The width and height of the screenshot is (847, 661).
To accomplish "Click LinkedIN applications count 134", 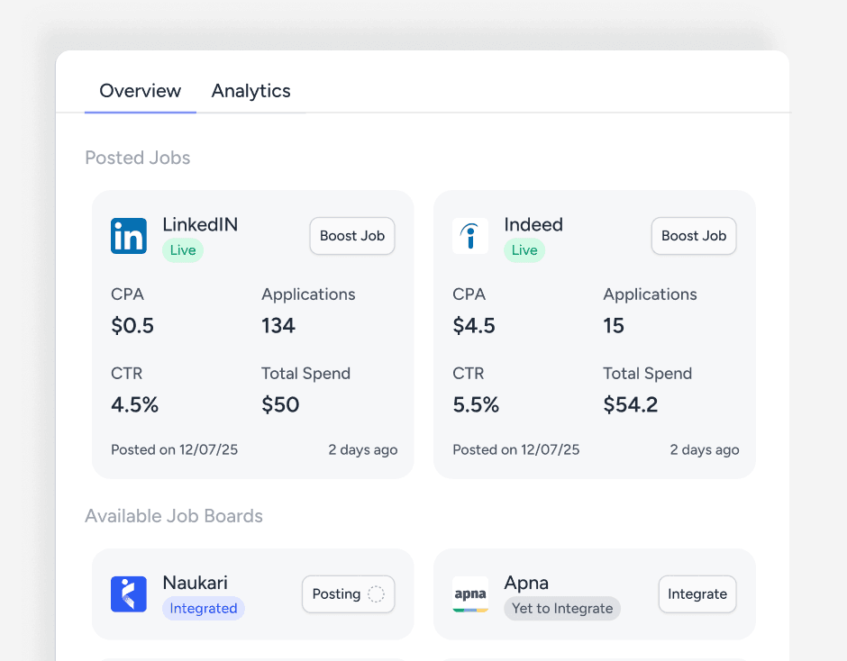I will click(x=278, y=326).
